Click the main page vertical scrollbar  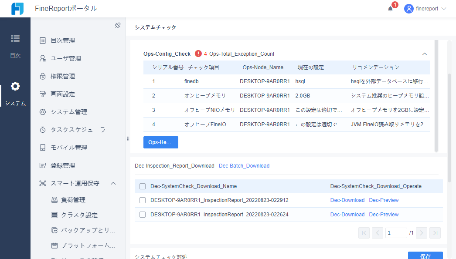point(449,128)
